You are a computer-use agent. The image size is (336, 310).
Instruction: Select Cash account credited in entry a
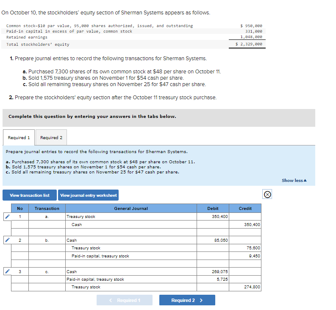click(131, 225)
